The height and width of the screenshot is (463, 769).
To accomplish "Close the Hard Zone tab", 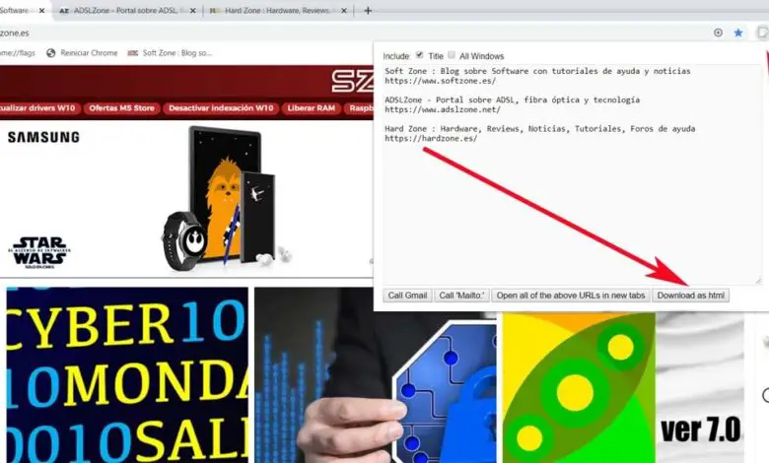I will click(344, 10).
